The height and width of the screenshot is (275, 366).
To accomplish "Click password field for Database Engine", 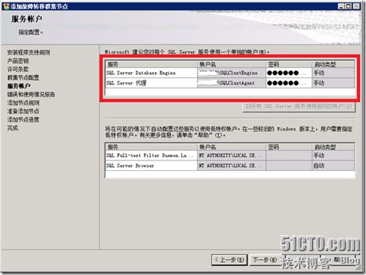I will click(289, 73).
